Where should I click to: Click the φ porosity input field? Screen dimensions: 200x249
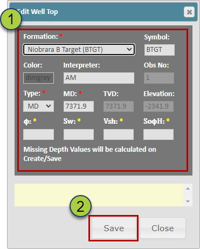(x=38, y=134)
